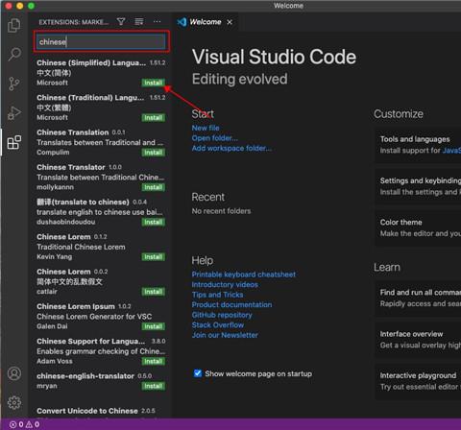Open Settings and keybindings card
This screenshot has height=430, width=461.
tap(418, 187)
